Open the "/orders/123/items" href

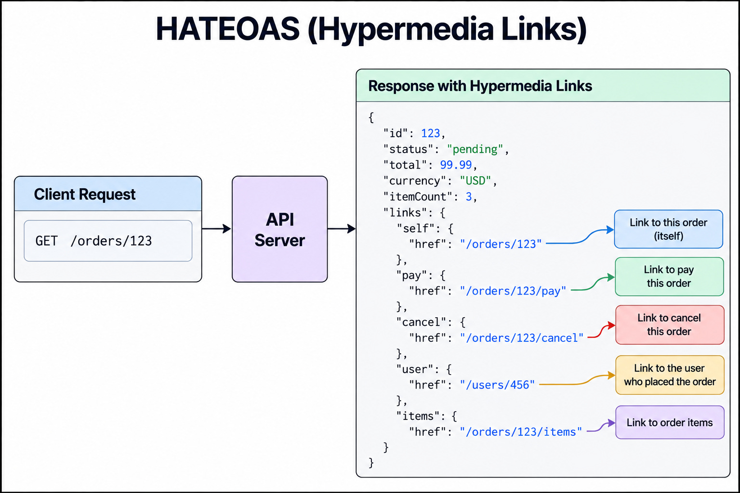[x=521, y=432]
